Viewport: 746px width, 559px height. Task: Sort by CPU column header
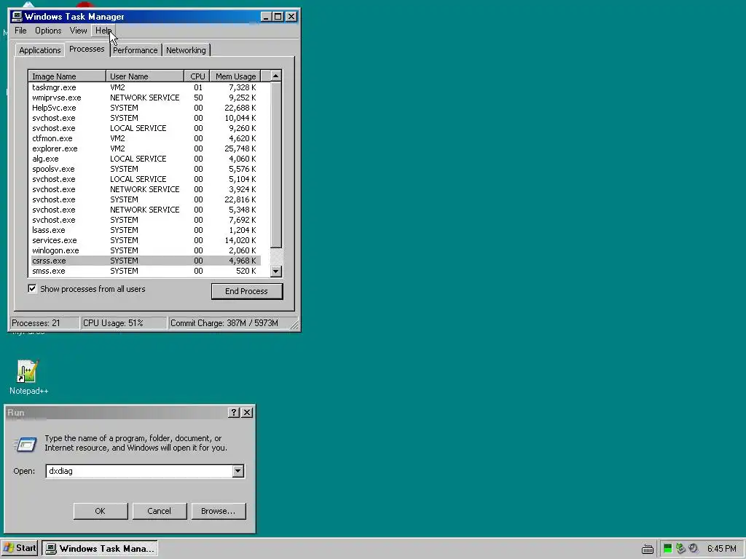[197, 76]
